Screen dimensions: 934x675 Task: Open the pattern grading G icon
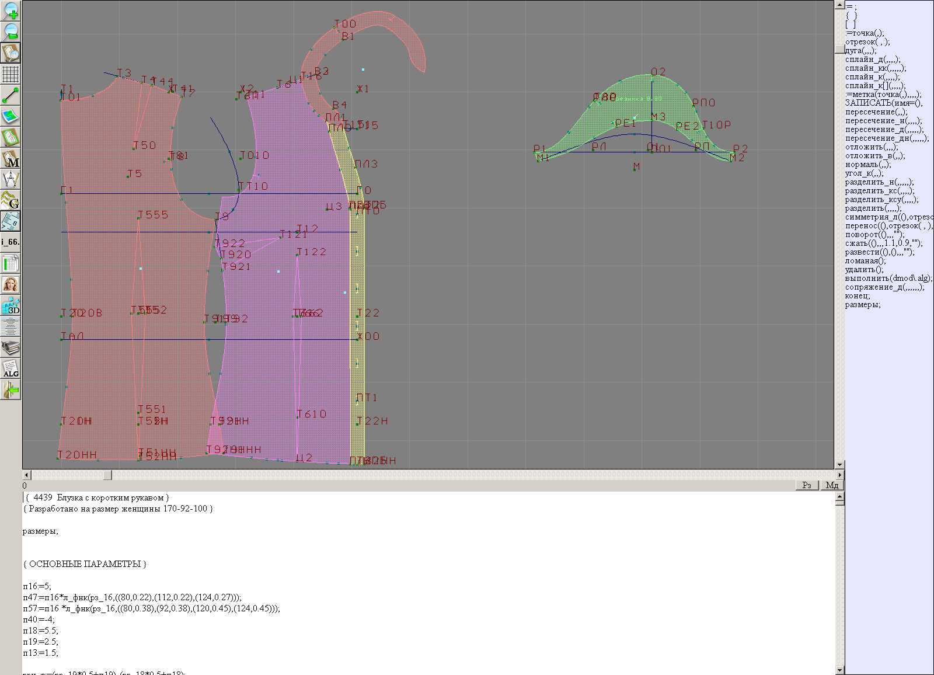(11, 200)
